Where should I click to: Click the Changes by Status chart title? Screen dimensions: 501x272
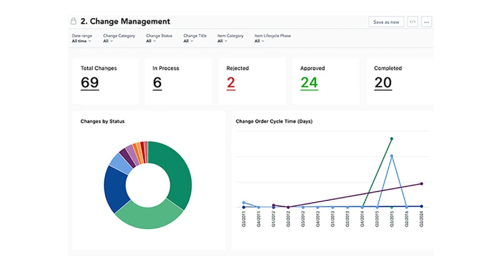(x=102, y=121)
